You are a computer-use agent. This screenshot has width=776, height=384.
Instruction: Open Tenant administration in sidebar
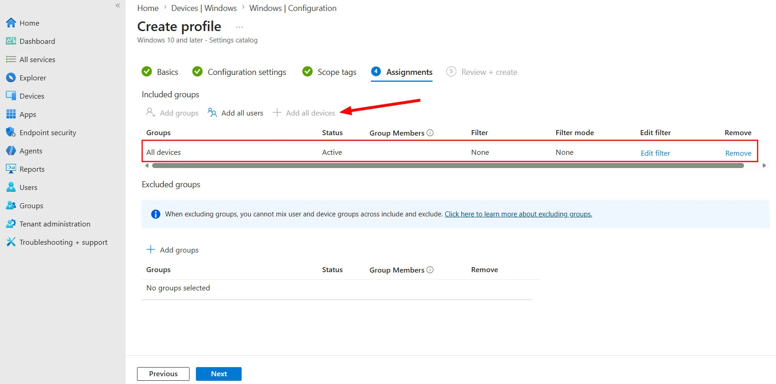point(55,224)
